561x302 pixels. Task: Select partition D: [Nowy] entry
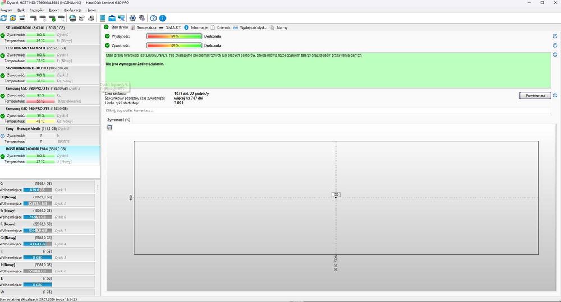48,200
